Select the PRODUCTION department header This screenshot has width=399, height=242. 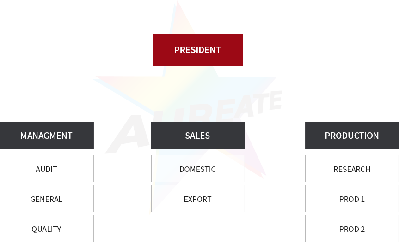352,136
